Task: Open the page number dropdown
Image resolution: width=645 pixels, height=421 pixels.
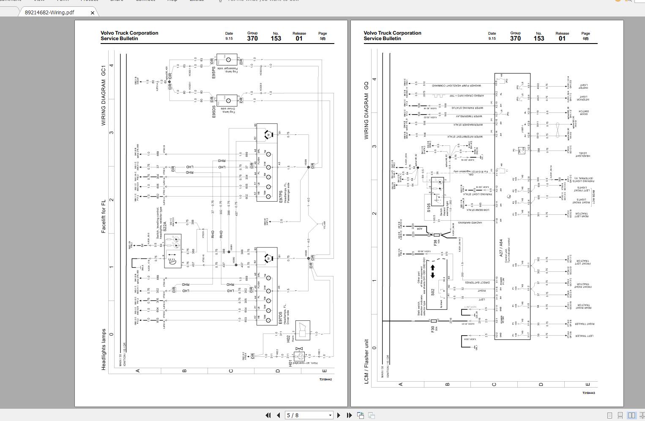Action: [330, 415]
